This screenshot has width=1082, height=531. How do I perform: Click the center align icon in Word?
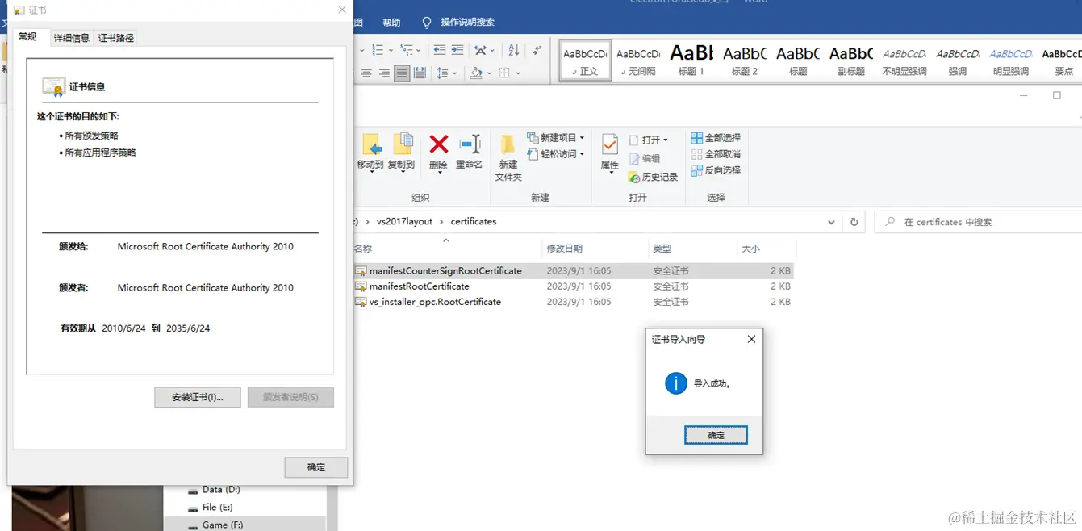[366, 73]
